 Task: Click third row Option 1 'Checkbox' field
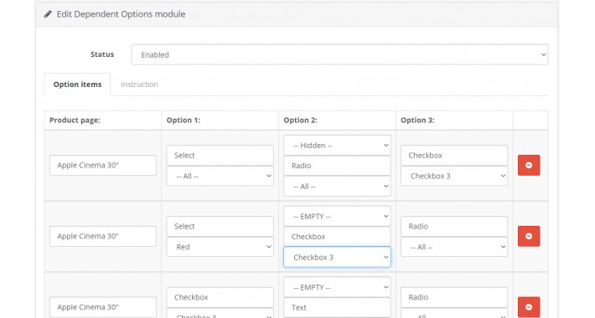(220, 297)
